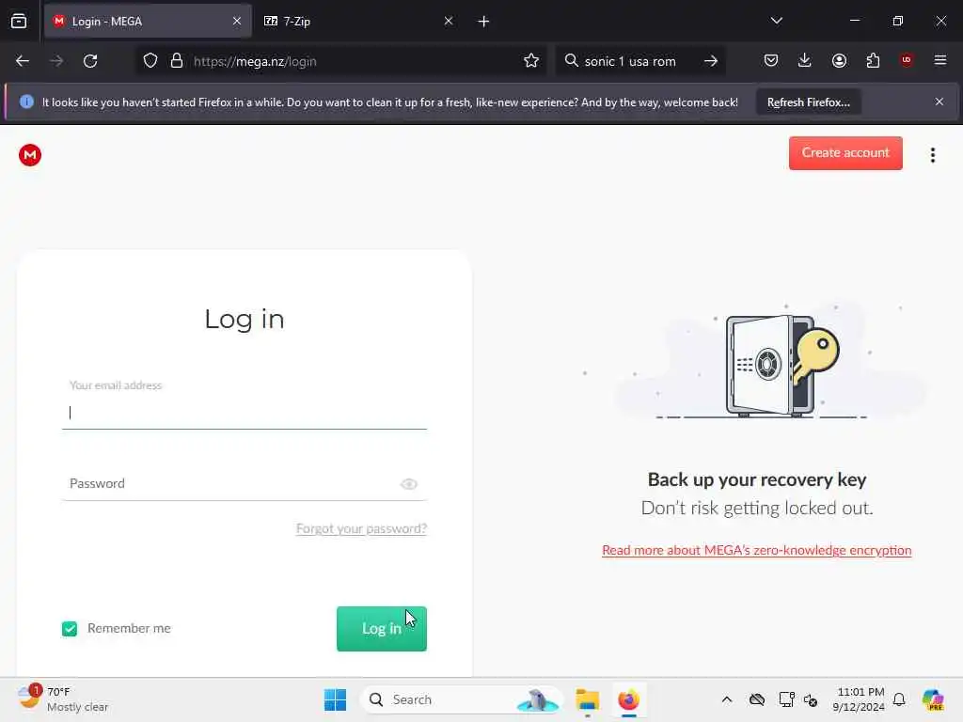Show password with the eye icon
The image size is (963, 722).
pyautogui.click(x=409, y=484)
